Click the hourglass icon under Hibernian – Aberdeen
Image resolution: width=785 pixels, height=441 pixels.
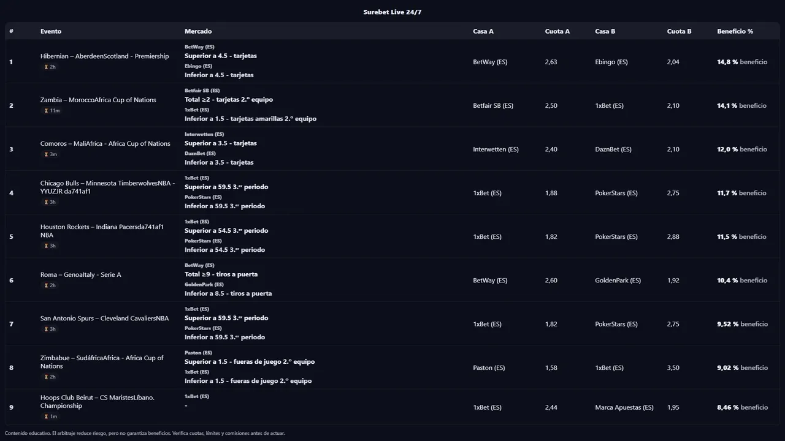click(46, 67)
